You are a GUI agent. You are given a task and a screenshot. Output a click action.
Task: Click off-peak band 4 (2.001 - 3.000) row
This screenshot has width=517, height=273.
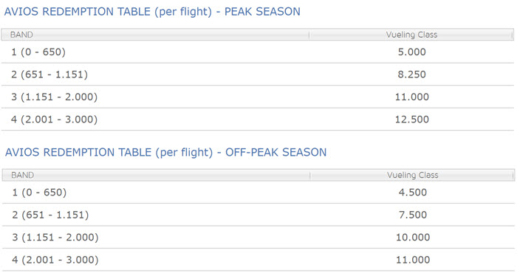[x=258, y=260]
